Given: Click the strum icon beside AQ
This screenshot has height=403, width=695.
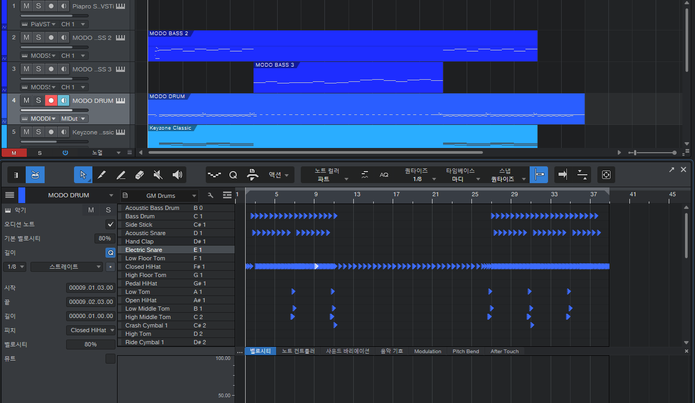Looking at the screenshot, I should tap(365, 175).
